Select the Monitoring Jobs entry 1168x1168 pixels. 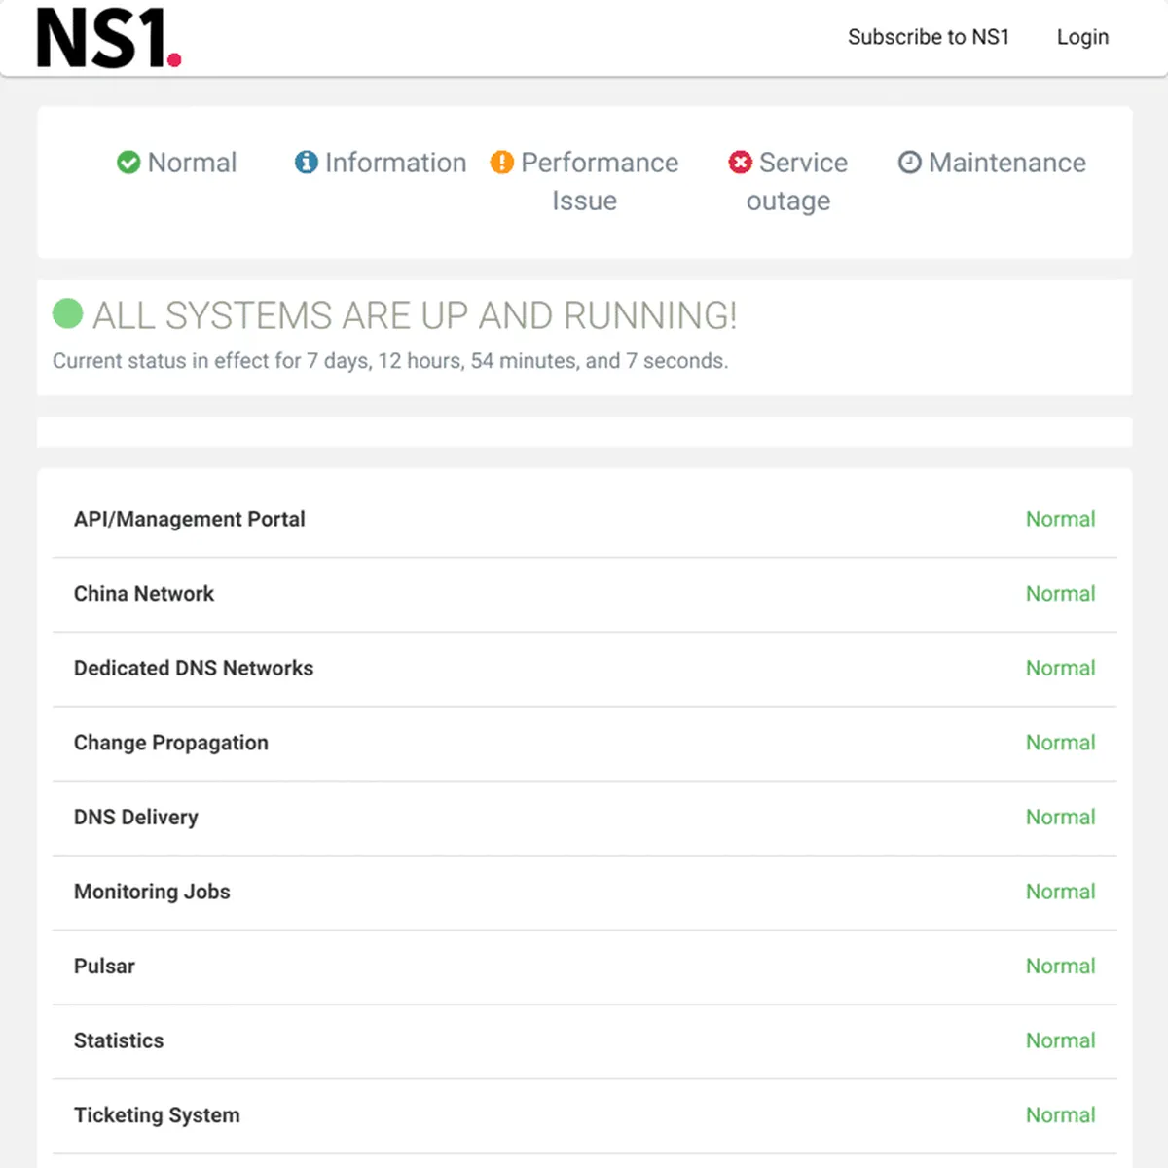click(153, 892)
